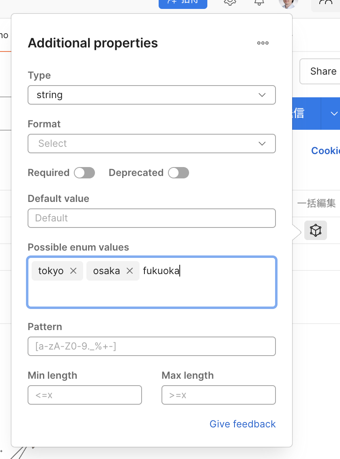Viewport: 340px width, 459px height.
Task: Remove the osaka enum value
Action: click(x=130, y=271)
